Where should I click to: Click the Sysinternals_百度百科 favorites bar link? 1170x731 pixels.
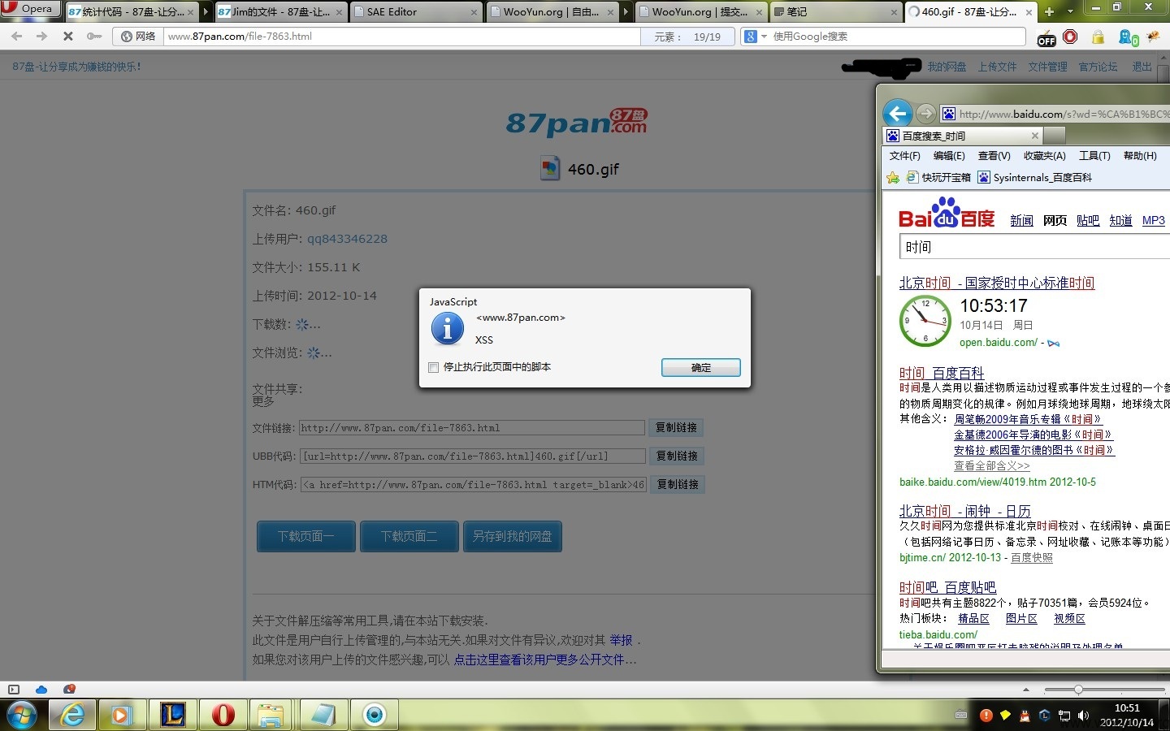[1034, 177]
